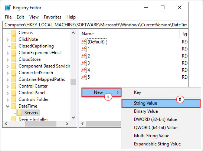
Task: Click the tree pane scroll up arrow
Action: [x=73, y=33]
